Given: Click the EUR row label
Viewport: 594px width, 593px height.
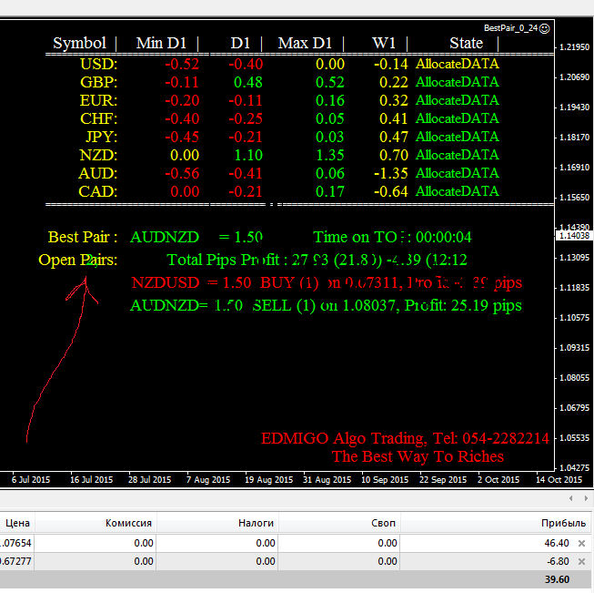Looking at the screenshot, I should tap(99, 100).
